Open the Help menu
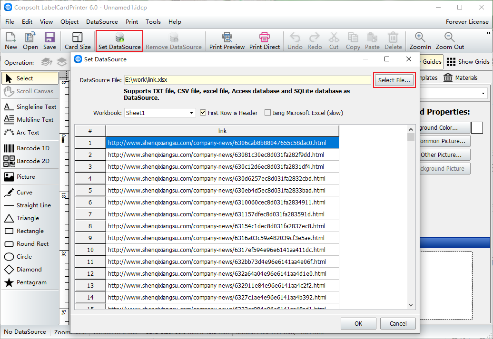The height and width of the screenshot is (339, 493). click(x=175, y=22)
